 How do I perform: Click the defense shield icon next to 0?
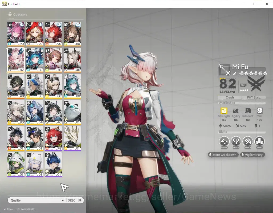pos(256,126)
